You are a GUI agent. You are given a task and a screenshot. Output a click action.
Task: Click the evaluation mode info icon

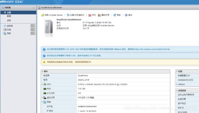click(44, 56)
